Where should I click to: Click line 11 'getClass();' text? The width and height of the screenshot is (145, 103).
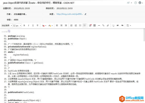click(39, 63)
